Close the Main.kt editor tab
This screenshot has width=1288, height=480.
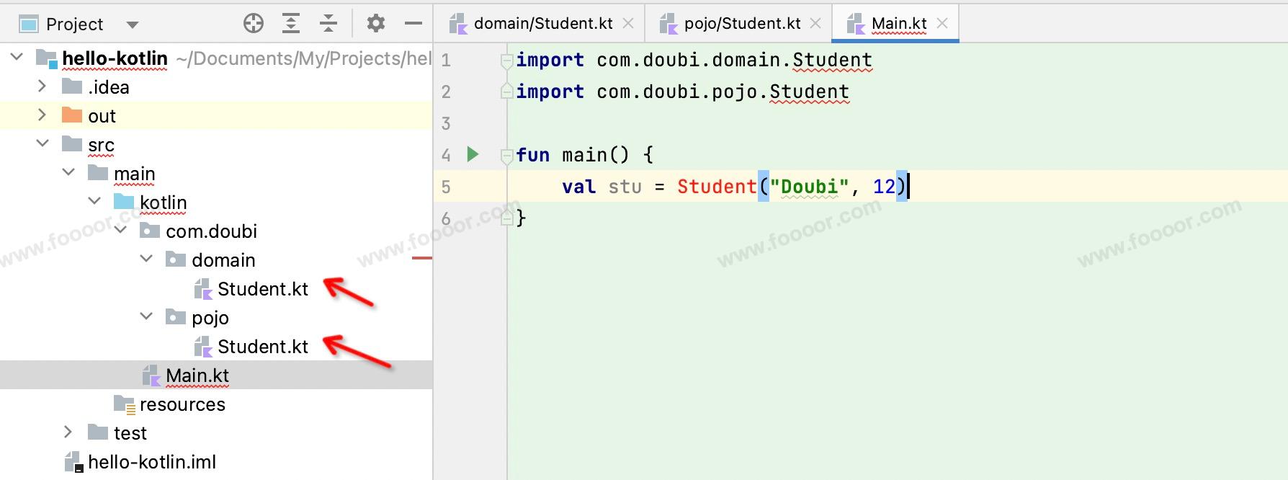942,24
